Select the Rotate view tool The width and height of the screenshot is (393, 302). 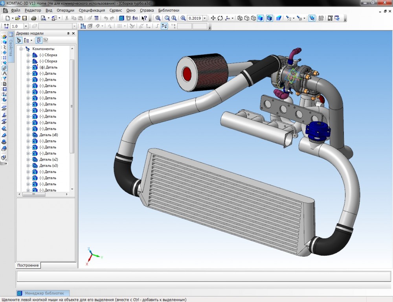coord(220,18)
